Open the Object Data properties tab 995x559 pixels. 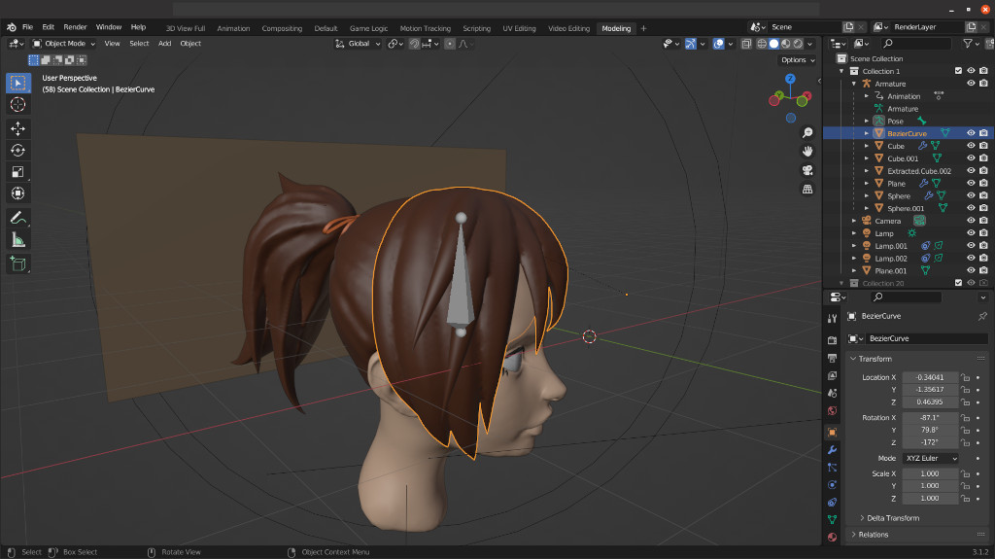832,519
